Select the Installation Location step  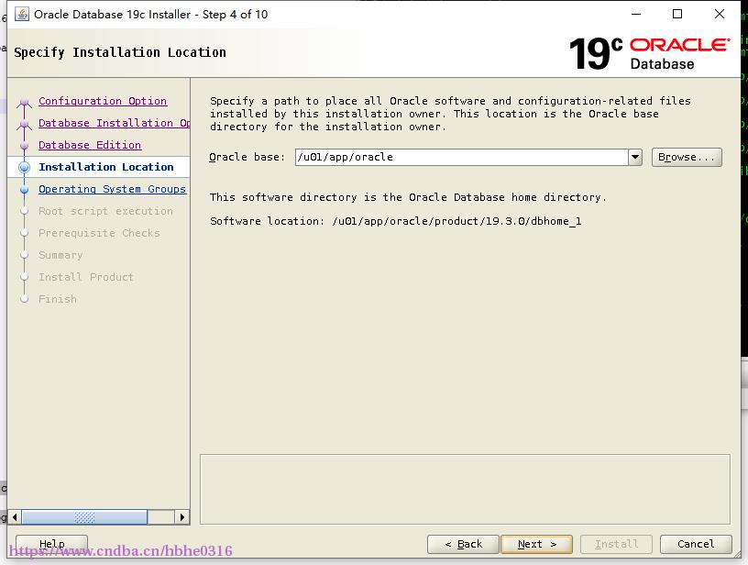pyautogui.click(x=106, y=167)
